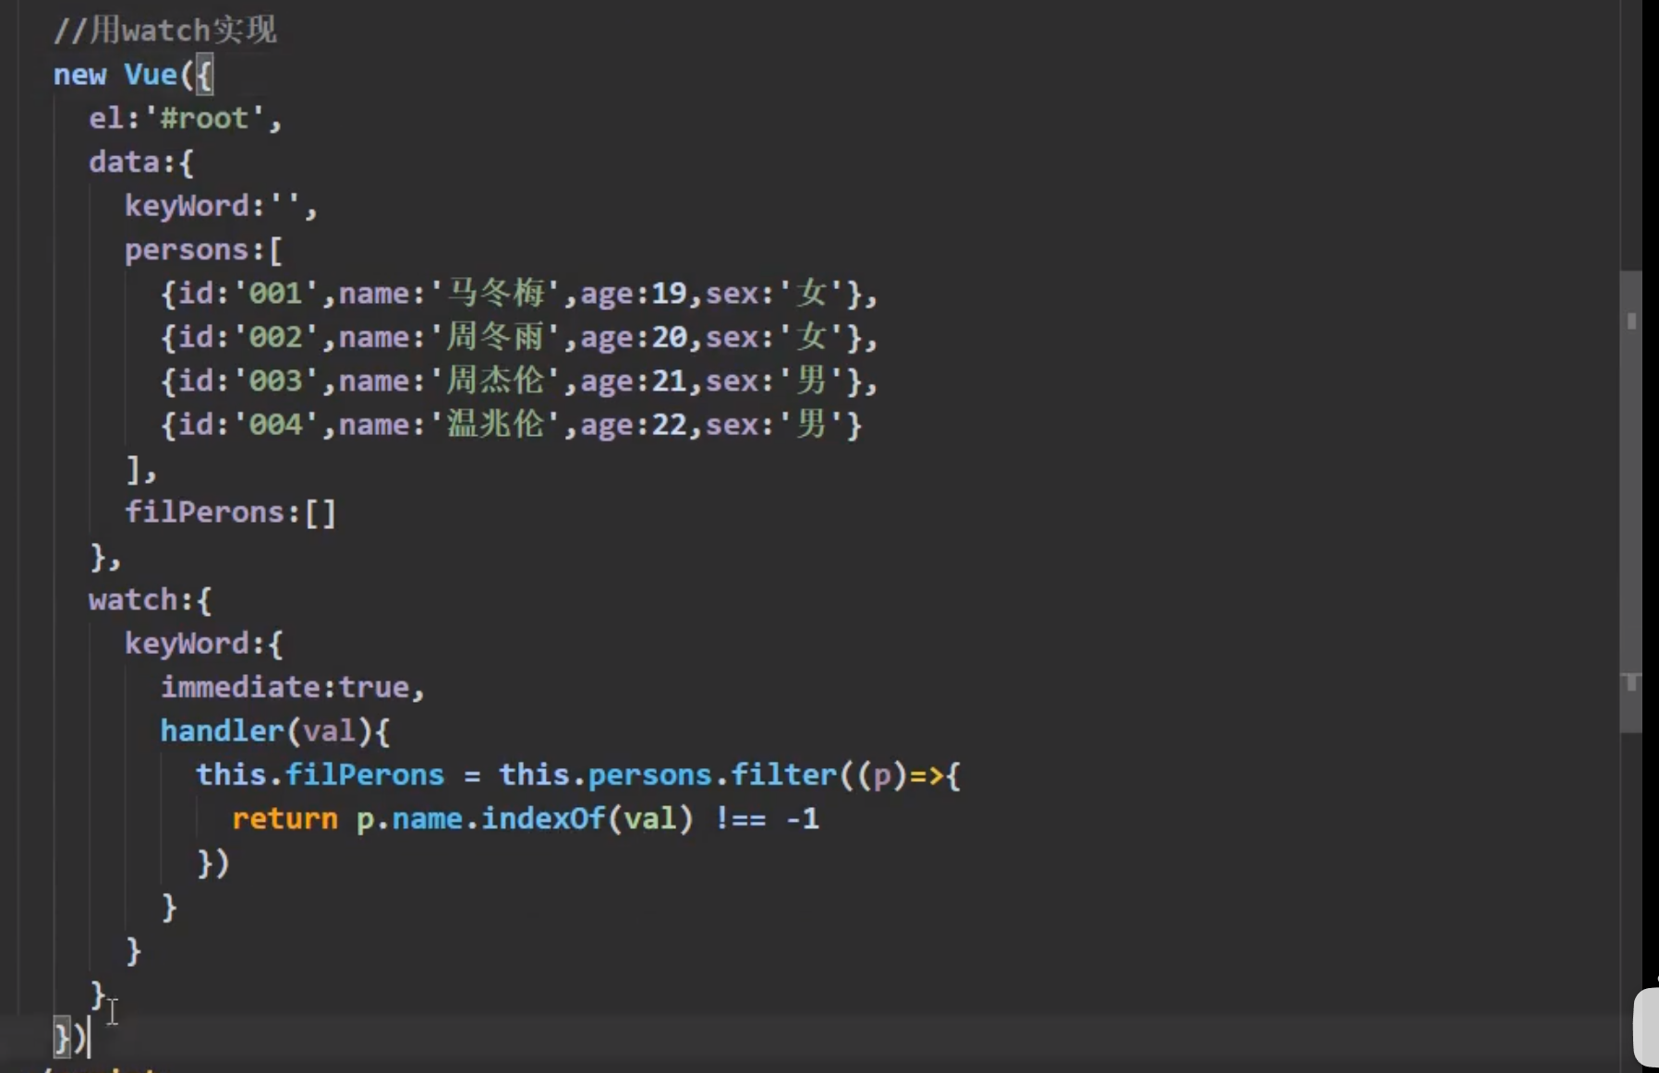This screenshot has width=1659, height=1073.
Task: Click the name '马冬梅' in id 001
Action: tap(496, 293)
